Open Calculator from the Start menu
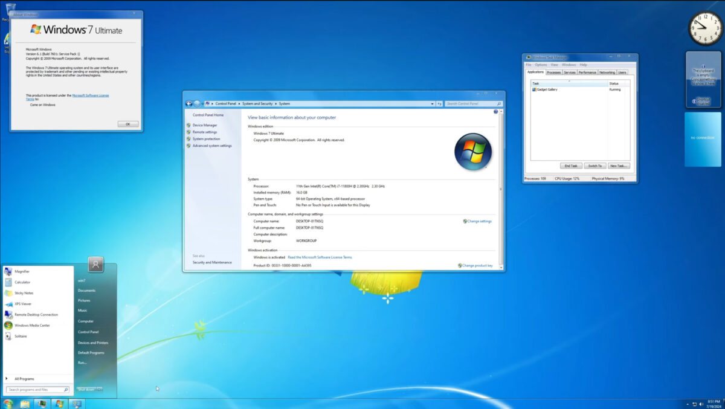 pos(23,282)
